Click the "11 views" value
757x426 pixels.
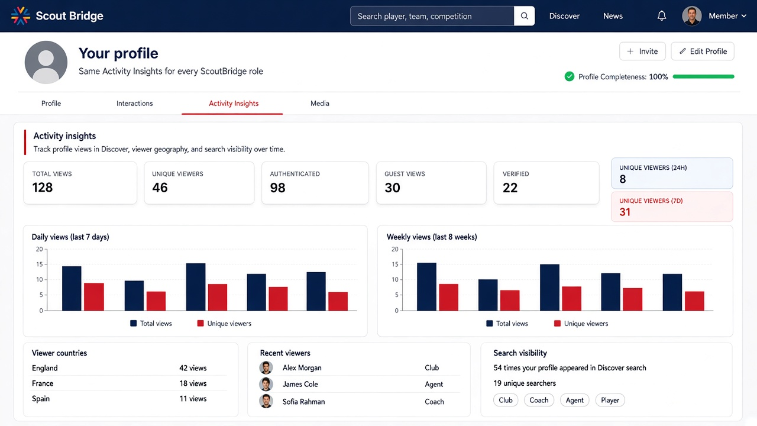[193, 399]
